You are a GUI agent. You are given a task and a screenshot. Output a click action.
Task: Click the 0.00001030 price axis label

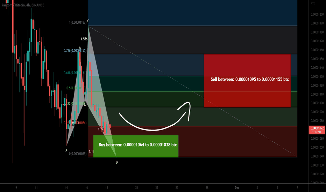coord(317,165)
